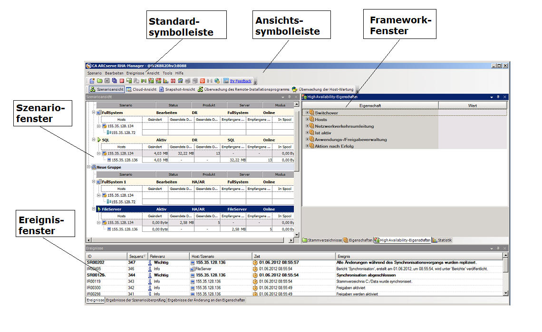Switch to Snapshot-Ansicht view
The height and width of the screenshot is (332, 542).
(x=177, y=89)
